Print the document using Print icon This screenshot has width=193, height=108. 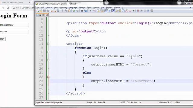(x=58, y=11)
